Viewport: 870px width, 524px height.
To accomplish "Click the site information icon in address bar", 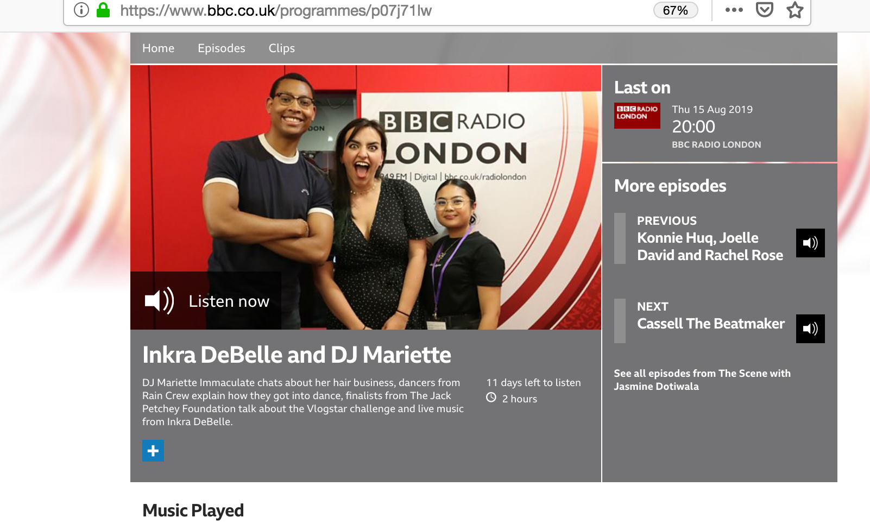I will [81, 10].
